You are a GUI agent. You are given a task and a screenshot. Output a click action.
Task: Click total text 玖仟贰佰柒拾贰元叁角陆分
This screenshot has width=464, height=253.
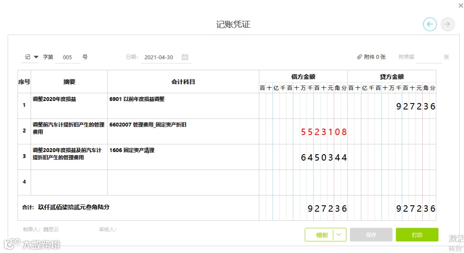[x=74, y=207]
